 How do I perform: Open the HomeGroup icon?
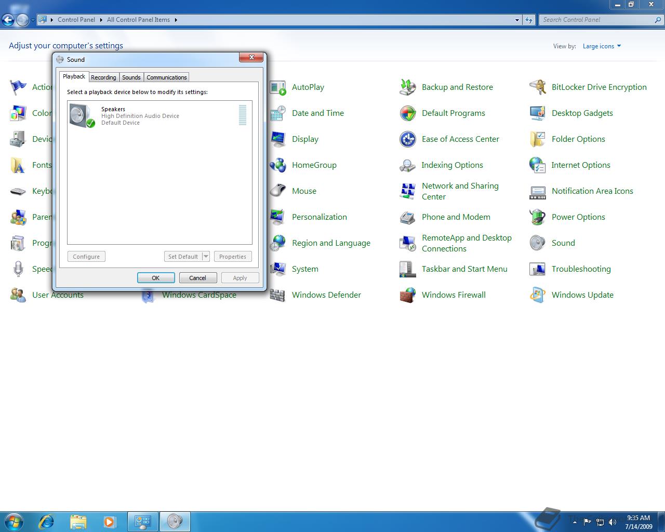278,165
